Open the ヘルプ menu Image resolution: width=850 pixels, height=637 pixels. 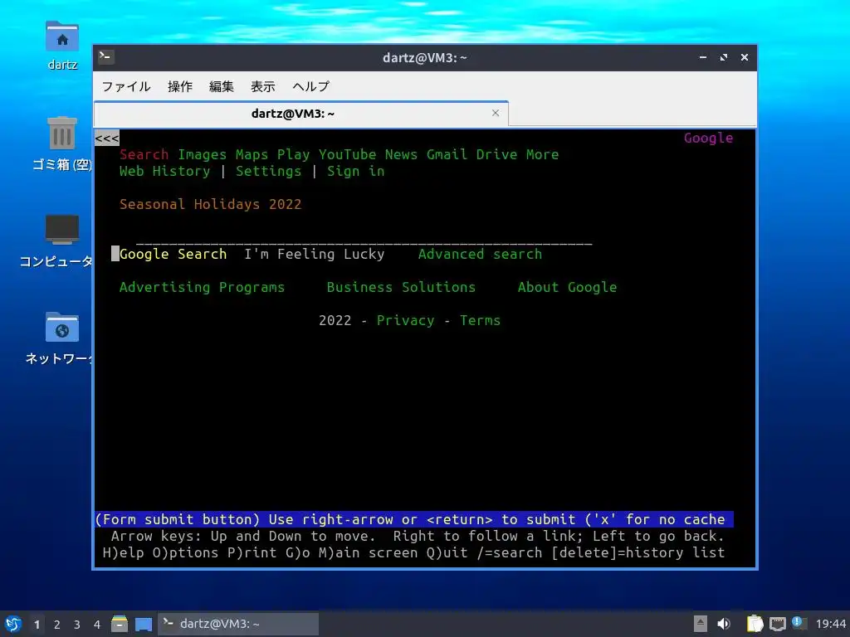pyautogui.click(x=311, y=86)
